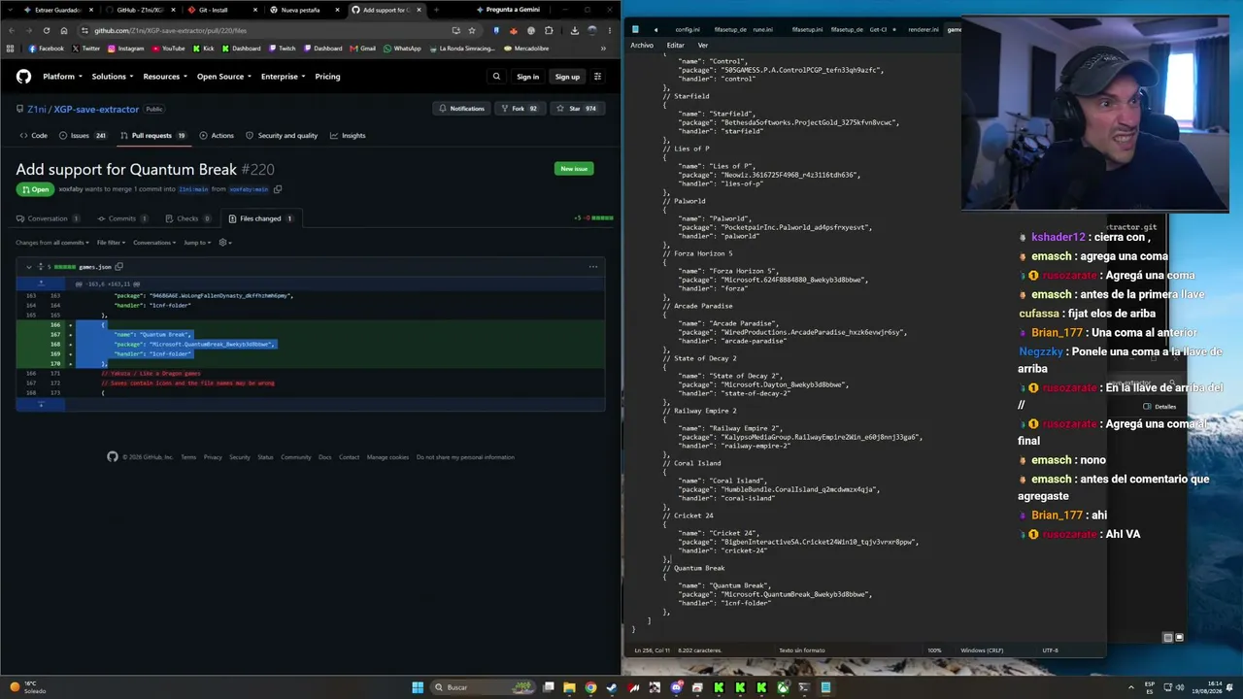Click Windows Start button
The image size is (1243, 699).
point(418,687)
